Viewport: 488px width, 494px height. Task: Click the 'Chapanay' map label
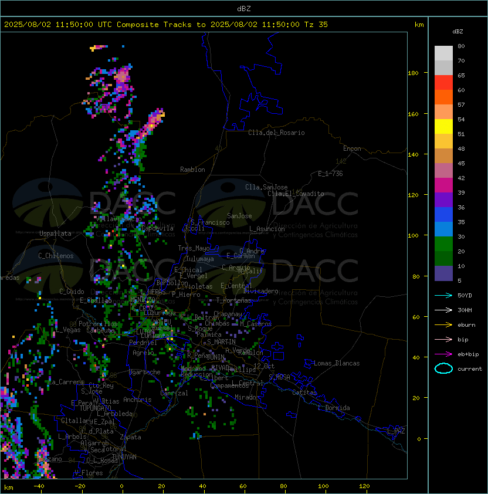tap(228, 314)
